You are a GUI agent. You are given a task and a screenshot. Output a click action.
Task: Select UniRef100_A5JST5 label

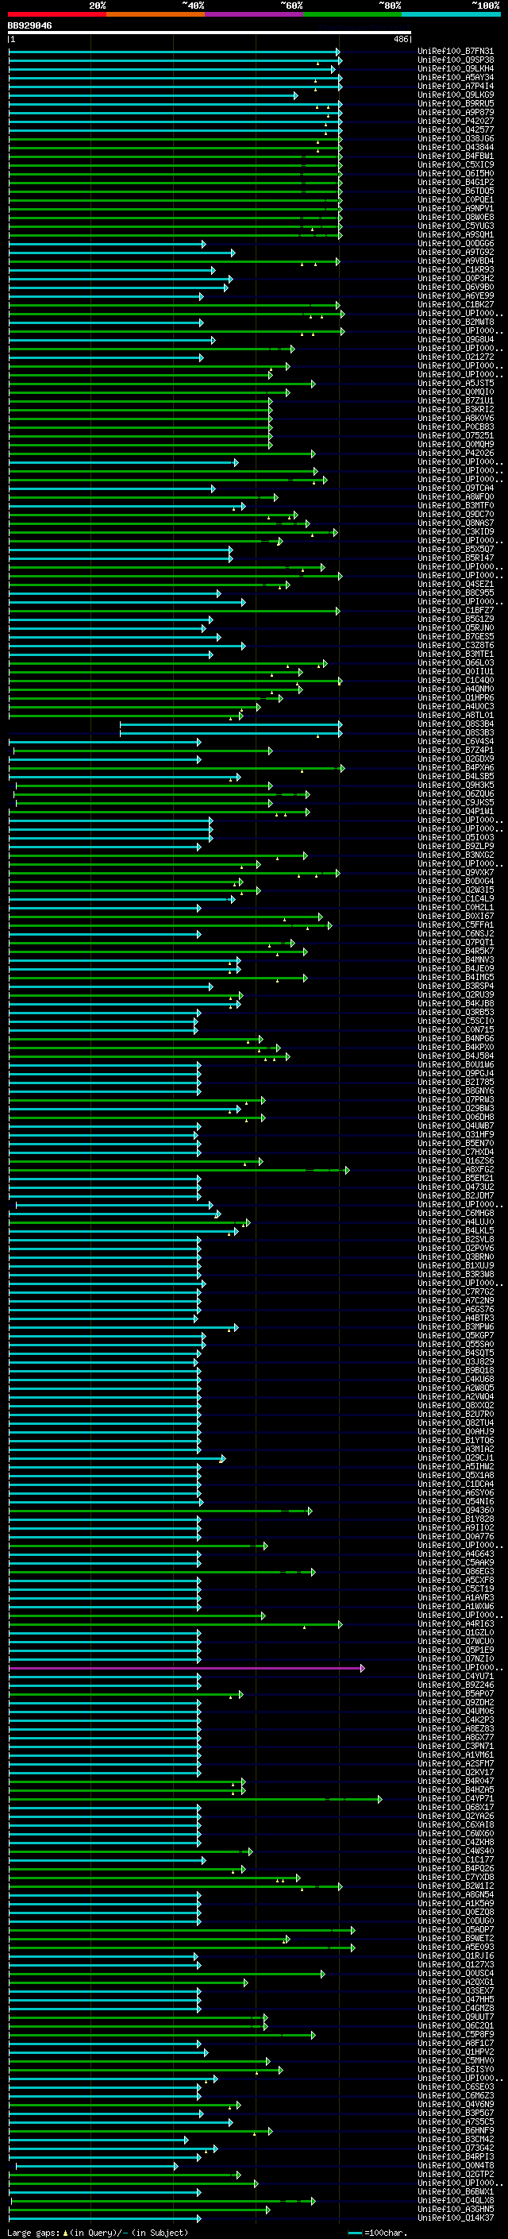tap(456, 384)
